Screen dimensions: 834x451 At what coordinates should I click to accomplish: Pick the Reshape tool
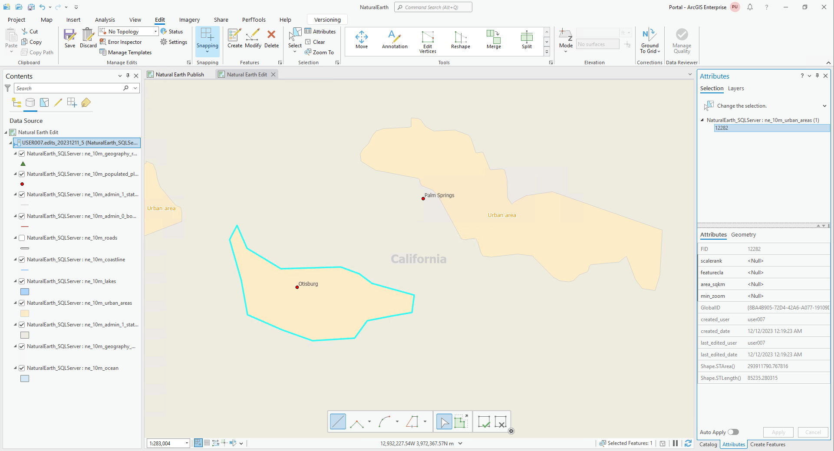coord(461,40)
